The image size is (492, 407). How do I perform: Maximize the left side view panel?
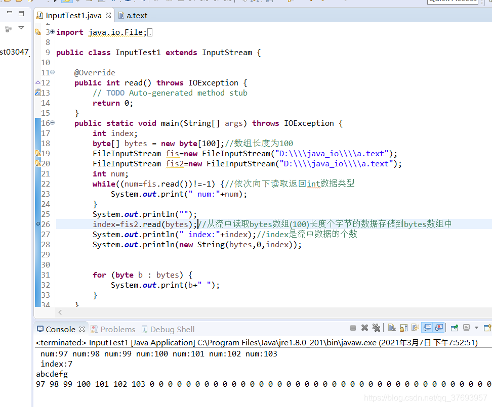(x=21, y=13)
